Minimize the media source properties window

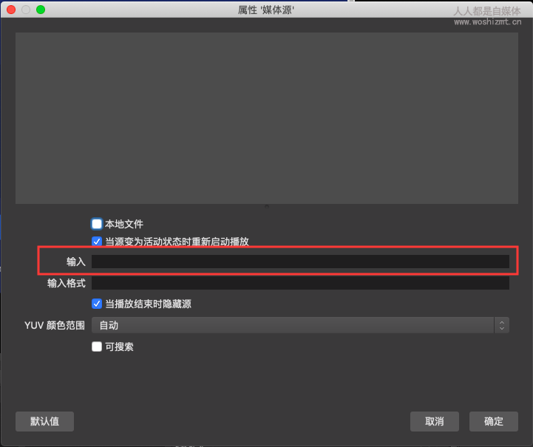click(26, 10)
